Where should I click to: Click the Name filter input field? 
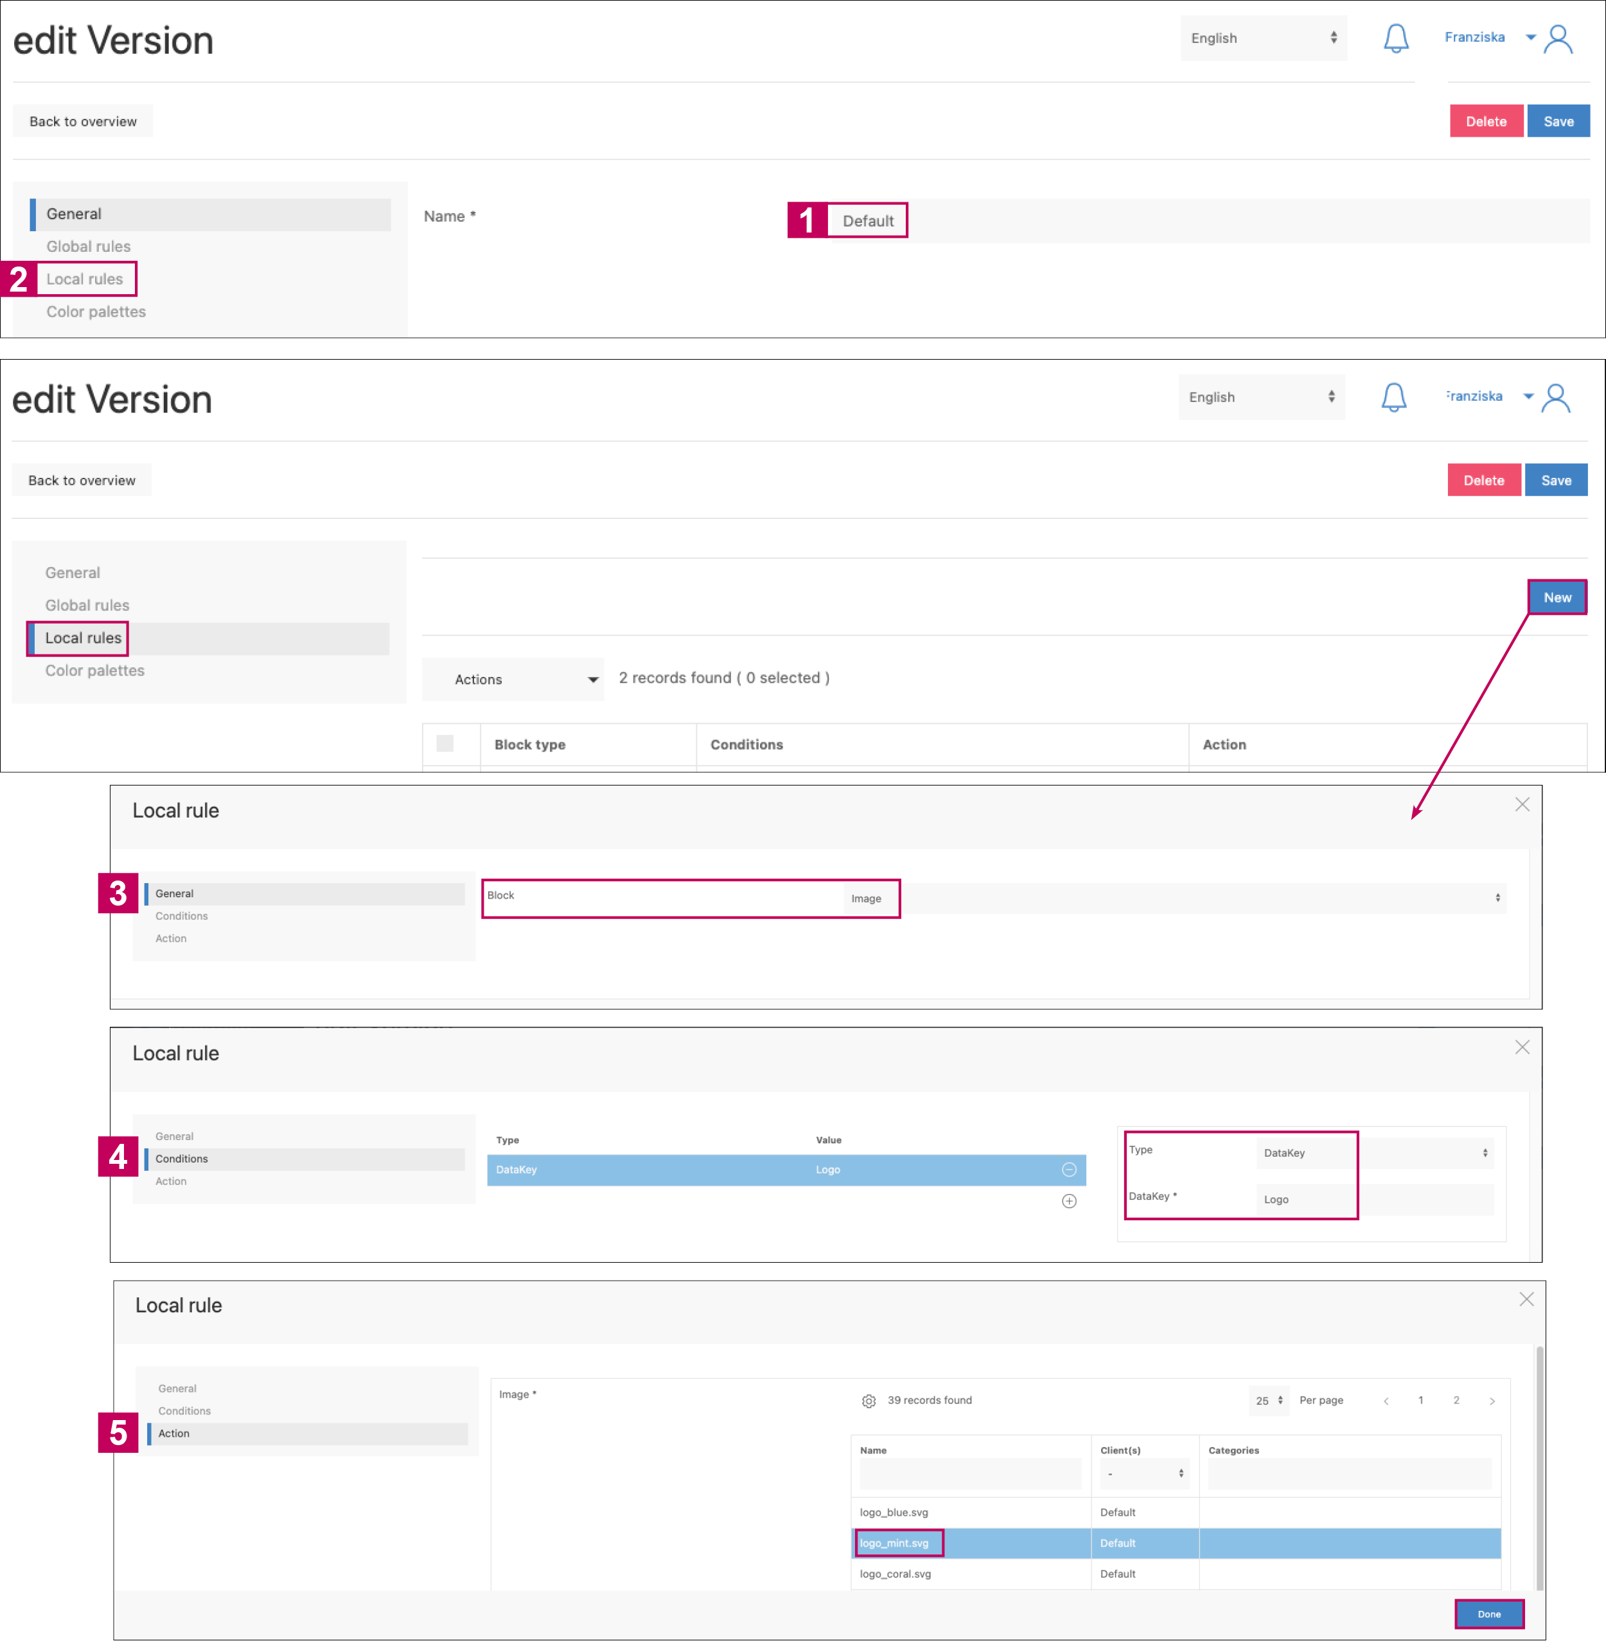[x=969, y=1473]
